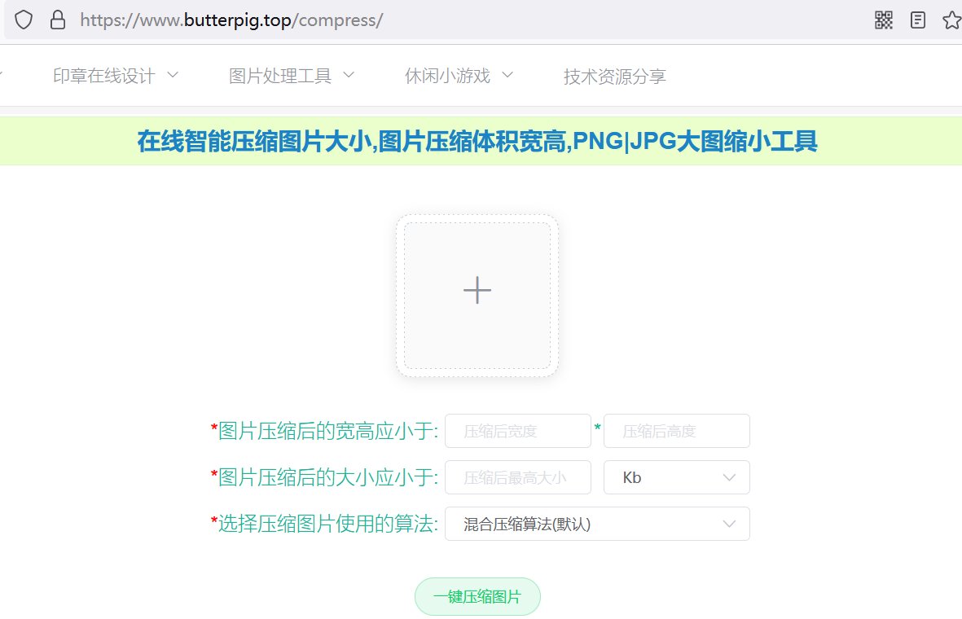Screen dimensions: 962x619
Task: Expand the 印章在线设计 menu chevron
Action: point(172,75)
